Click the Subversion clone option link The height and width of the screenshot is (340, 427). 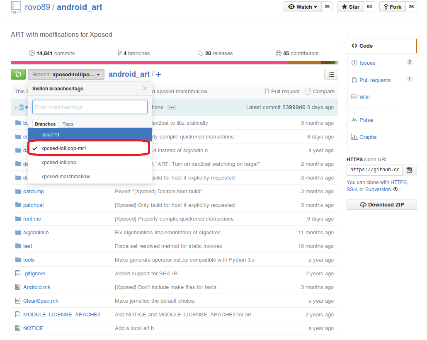point(378,189)
